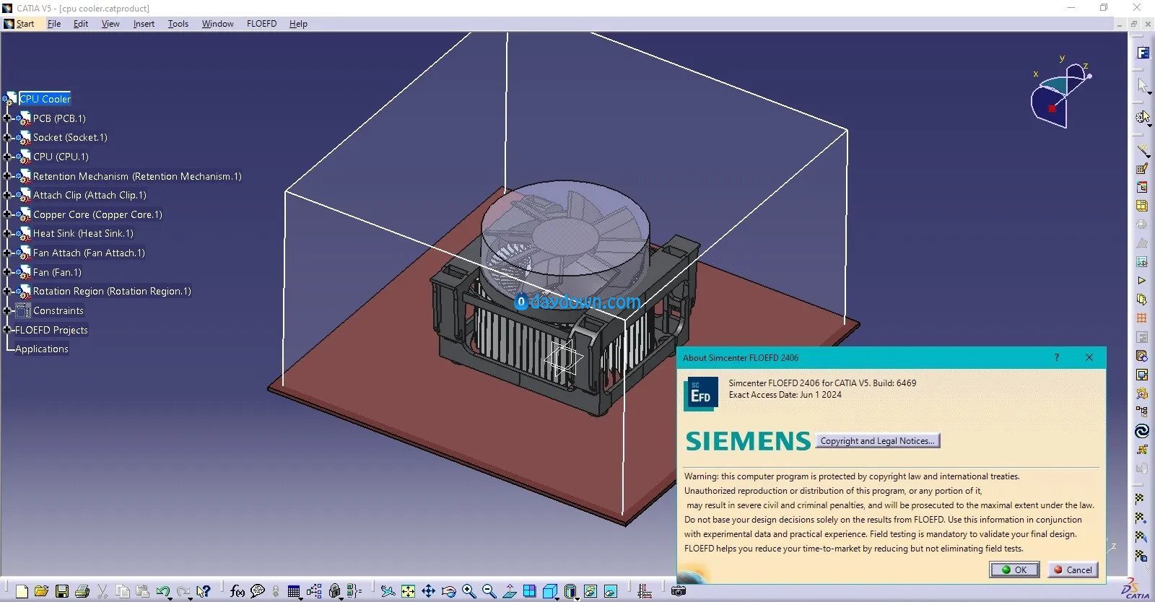Click the Copy icon
1155x602 pixels.
point(123,591)
